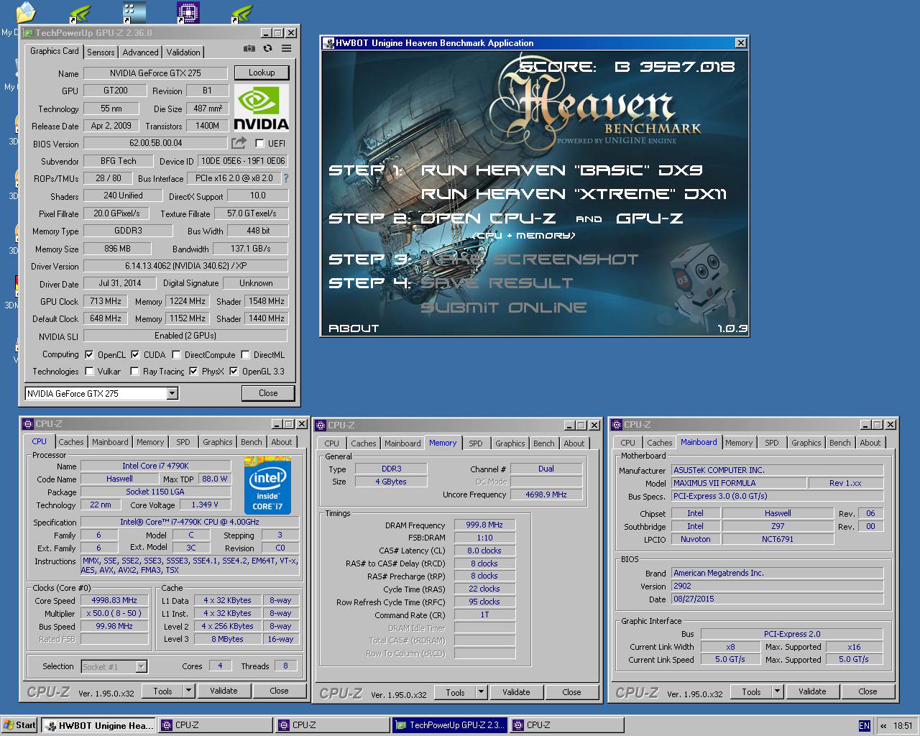Click the Lookup button in GPU-Z
The image size is (920, 736).
pyautogui.click(x=262, y=73)
